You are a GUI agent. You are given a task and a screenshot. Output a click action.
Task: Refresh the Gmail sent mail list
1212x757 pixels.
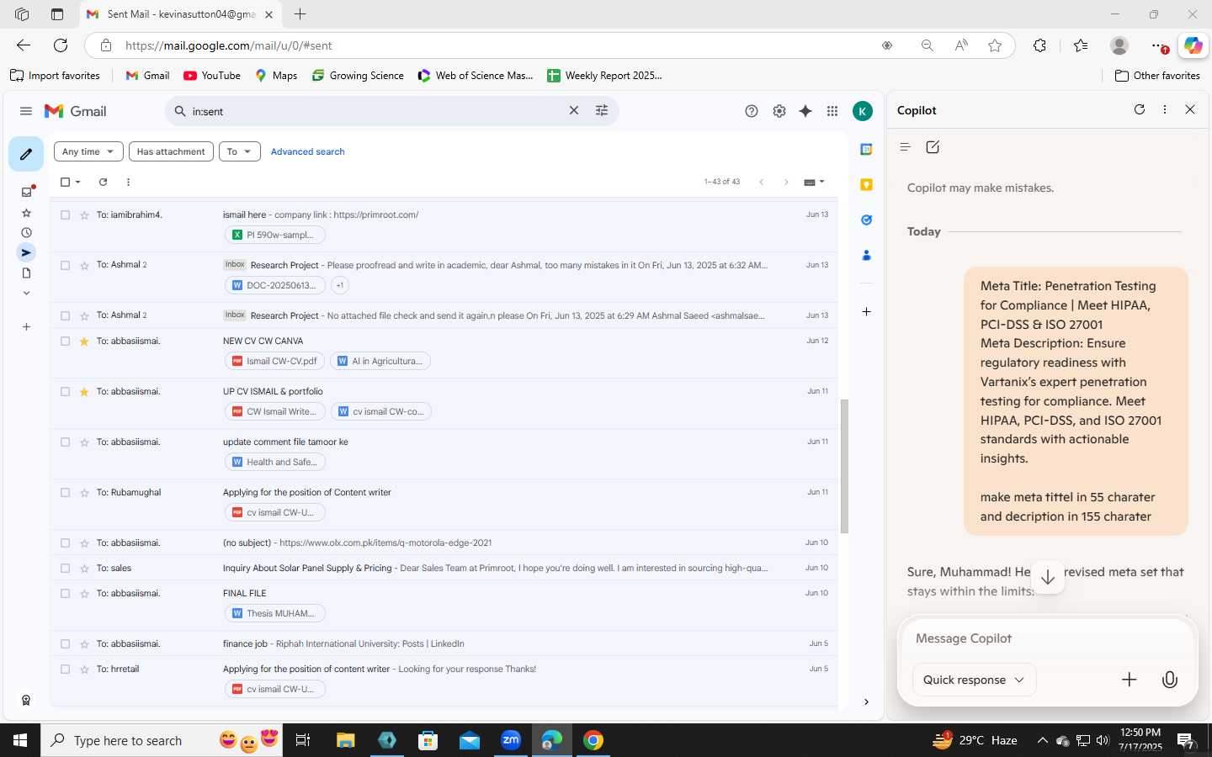pyautogui.click(x=103, y=182)
